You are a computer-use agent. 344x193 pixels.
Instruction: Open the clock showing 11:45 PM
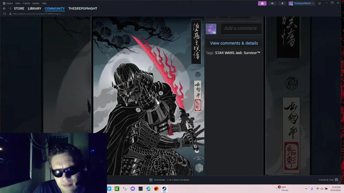(x=336, y=189)
